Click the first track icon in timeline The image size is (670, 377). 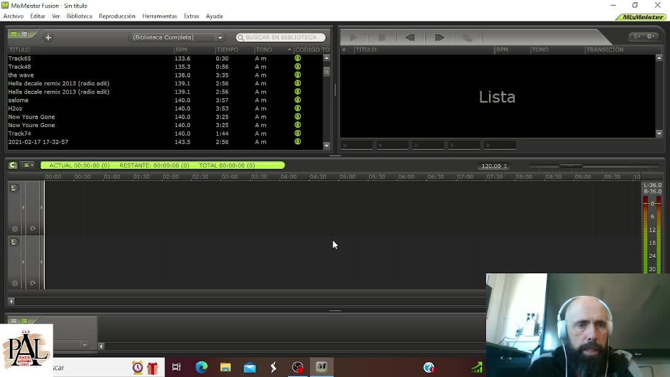click(13, 188)
